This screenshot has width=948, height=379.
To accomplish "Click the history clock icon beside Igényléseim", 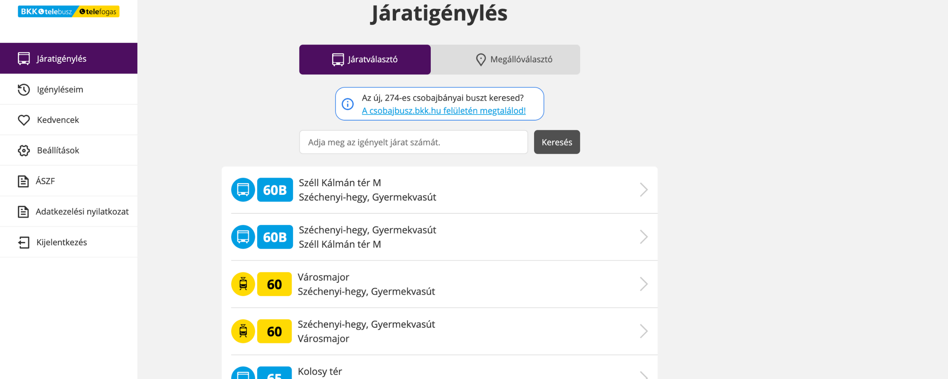I will [24, 89].
